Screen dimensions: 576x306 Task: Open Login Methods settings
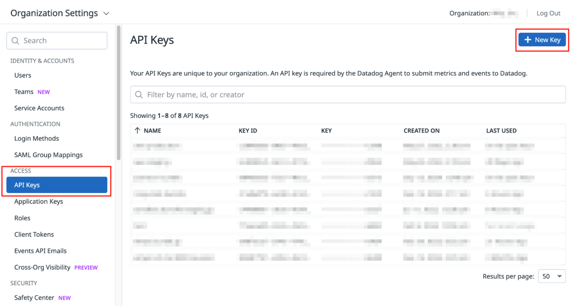coord(36,139)
